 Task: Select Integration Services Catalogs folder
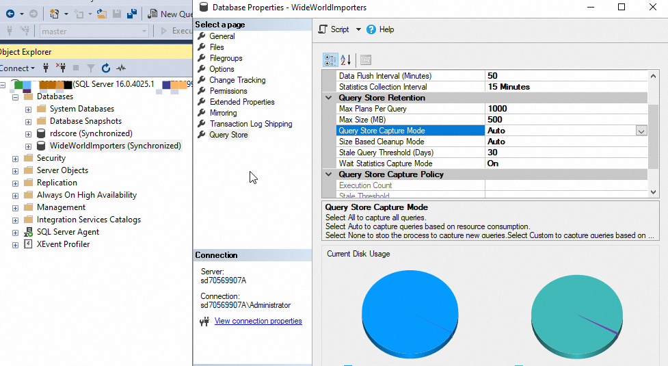coord(89,220)
